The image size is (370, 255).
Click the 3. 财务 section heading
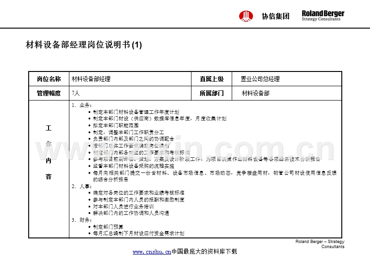(82, 220)
